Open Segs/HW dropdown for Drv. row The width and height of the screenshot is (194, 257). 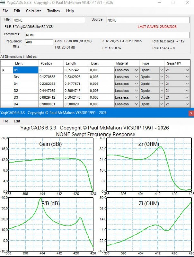(x=187, y=77)
